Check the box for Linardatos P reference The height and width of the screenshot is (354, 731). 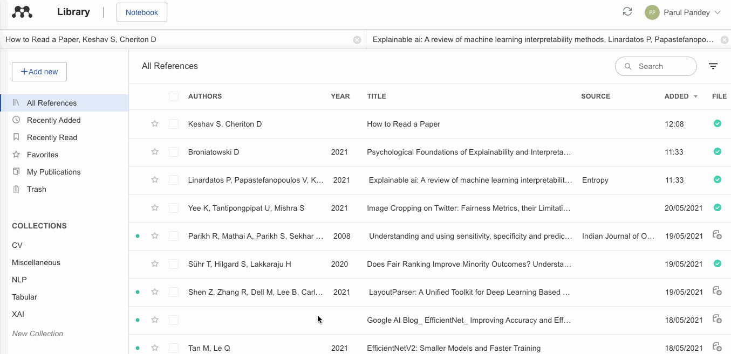173,180
